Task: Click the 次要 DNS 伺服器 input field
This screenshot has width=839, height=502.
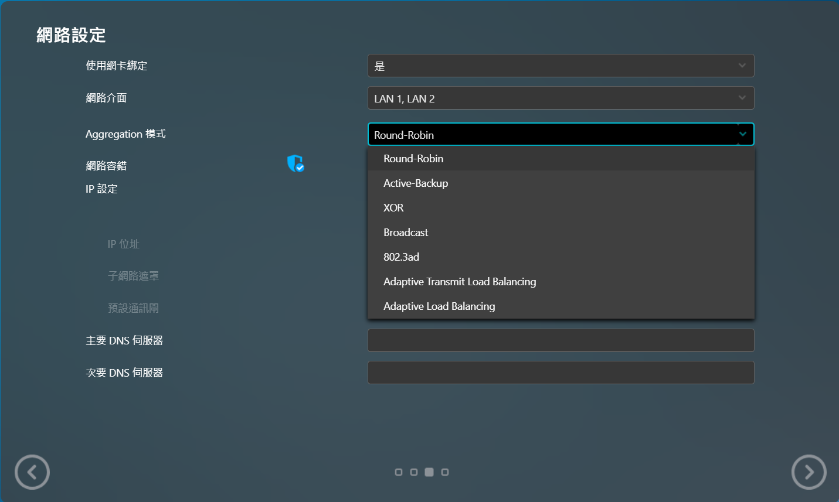Action: tap(561, 373)
